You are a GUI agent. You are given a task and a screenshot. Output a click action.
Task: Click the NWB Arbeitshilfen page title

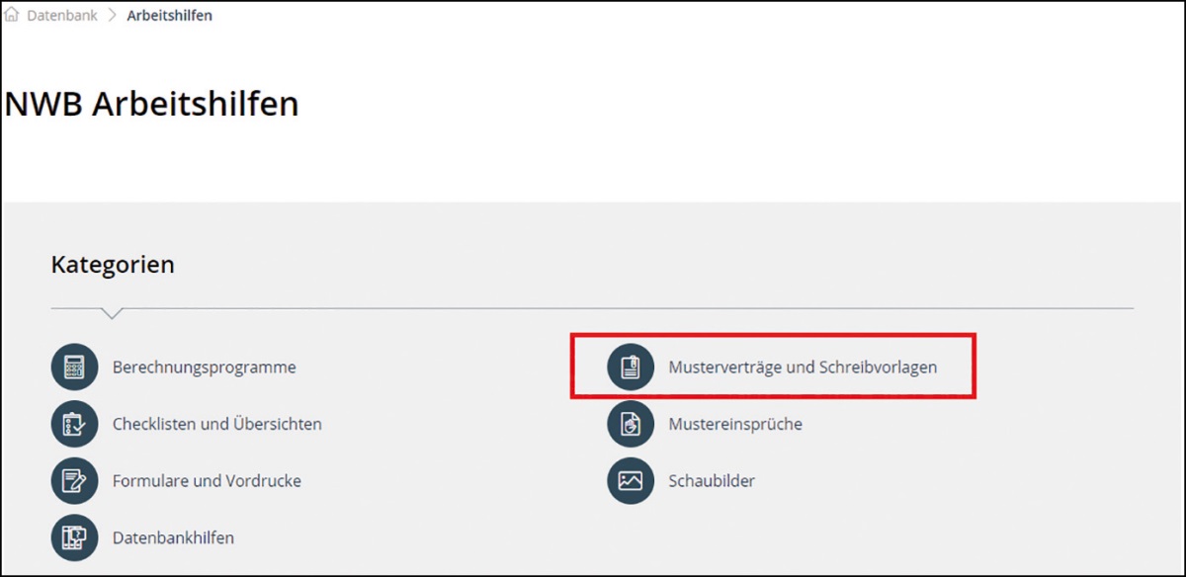point(151,104)
